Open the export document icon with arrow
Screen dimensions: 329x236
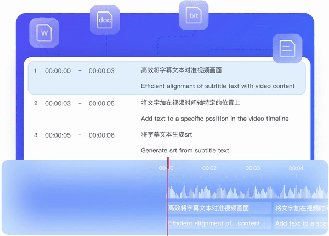coord(287,49)
